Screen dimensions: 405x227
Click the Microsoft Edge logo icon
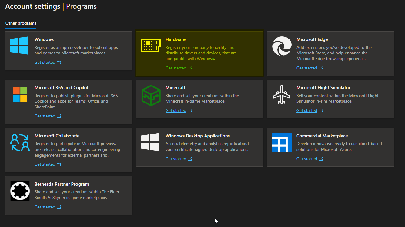click(282, 46)
